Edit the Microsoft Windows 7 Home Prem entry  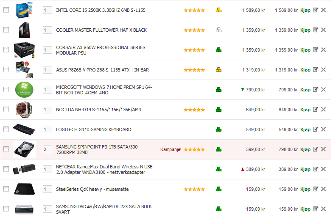point(315,90)
